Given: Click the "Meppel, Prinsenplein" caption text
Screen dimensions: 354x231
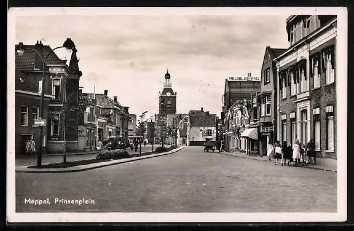Looking at the screenshot, I should pyautogui.click(x=60, y=201).
